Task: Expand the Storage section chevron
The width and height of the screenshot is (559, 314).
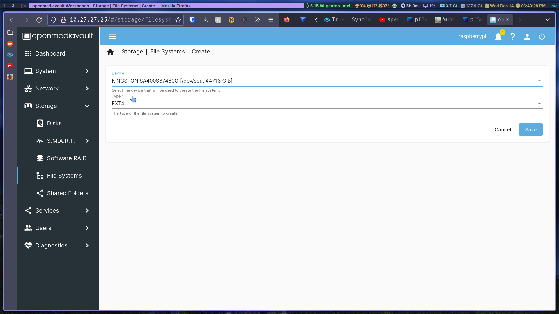Action: [87, 106]
